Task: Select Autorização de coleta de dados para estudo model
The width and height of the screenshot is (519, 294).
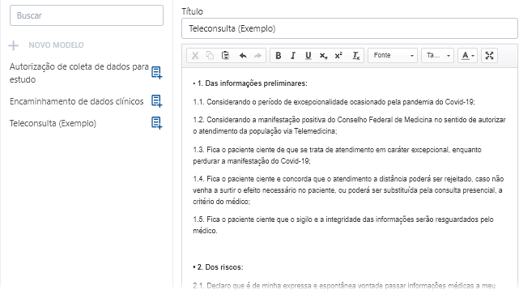Action: tap(79, 73)
